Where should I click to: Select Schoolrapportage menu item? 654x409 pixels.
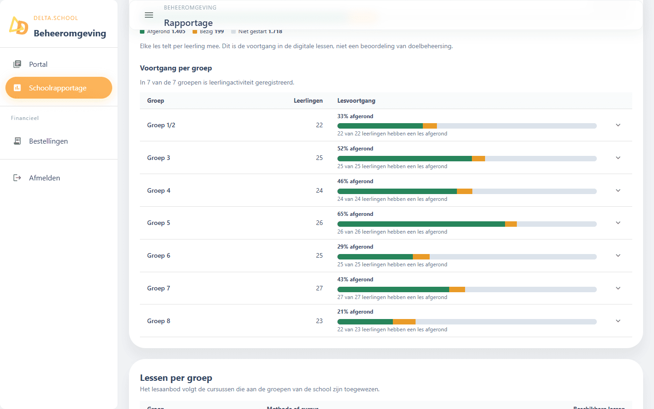point(59,88)
